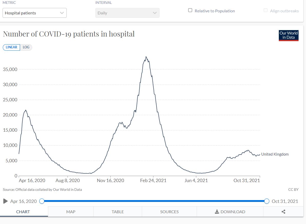Play the timeline animation
306x224 pixels.
(5, 201)
